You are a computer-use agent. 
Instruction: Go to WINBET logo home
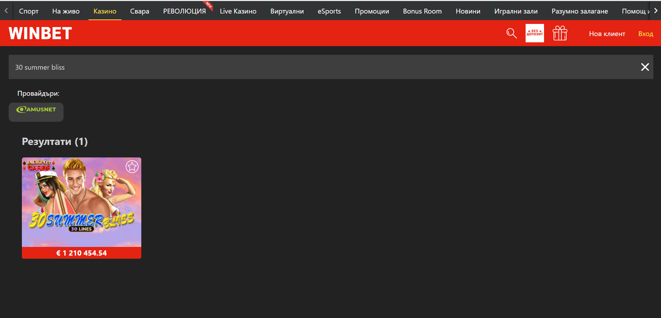(x=40, y=33)
